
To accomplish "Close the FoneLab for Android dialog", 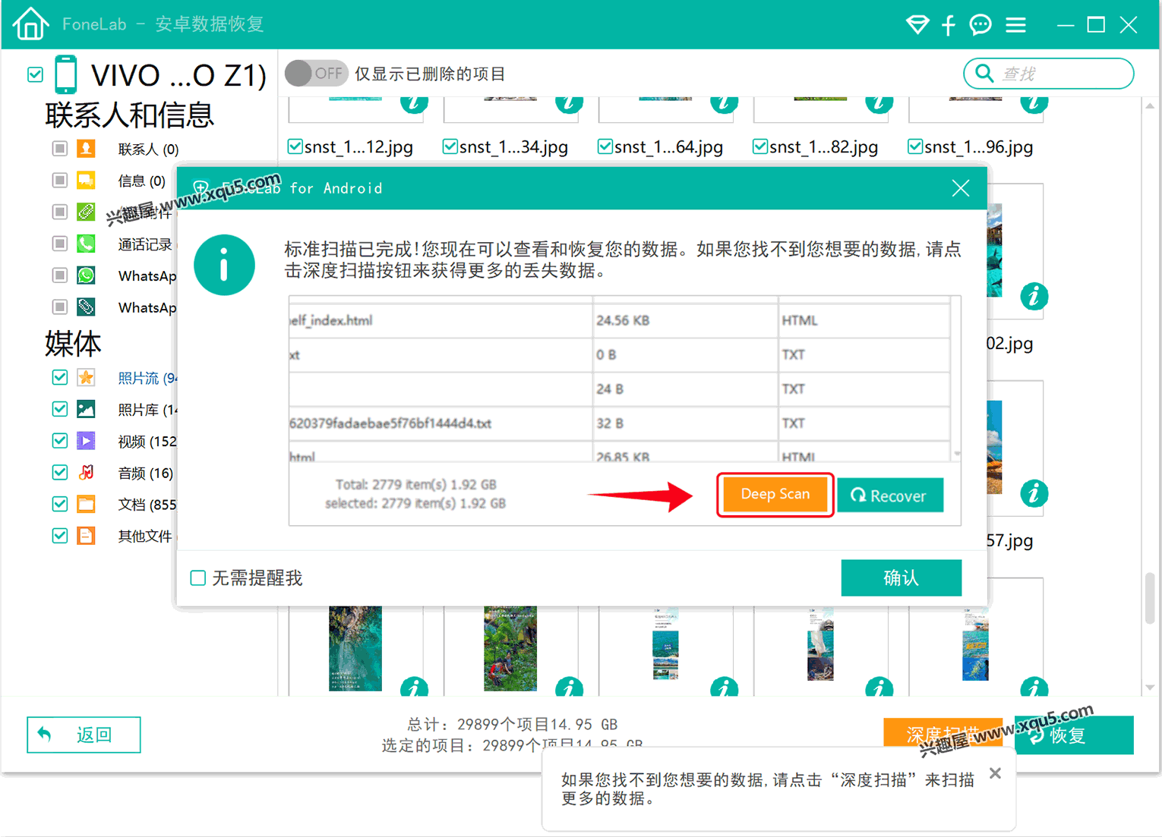I will (x=961, y=188).
